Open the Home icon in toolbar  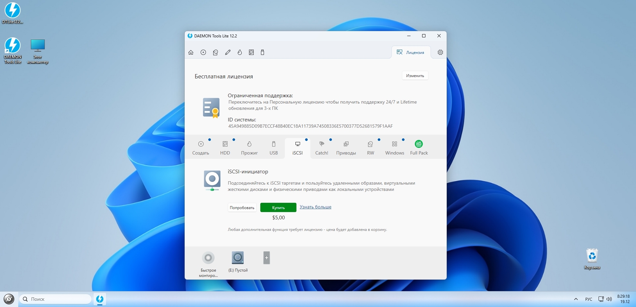(191, 52)
